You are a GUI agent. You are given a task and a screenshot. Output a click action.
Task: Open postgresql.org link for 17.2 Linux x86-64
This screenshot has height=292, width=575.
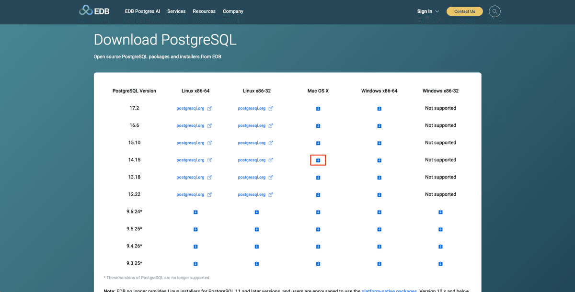point(194,108)
